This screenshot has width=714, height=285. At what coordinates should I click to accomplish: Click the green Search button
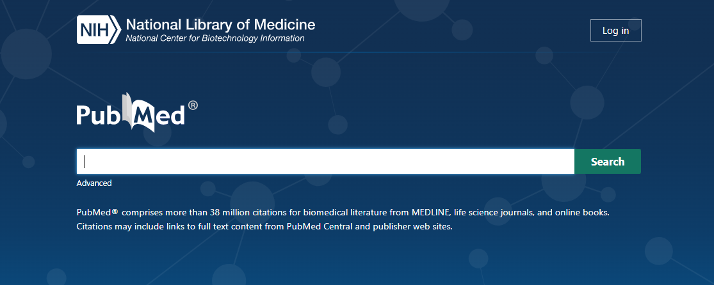click(608, 162)
